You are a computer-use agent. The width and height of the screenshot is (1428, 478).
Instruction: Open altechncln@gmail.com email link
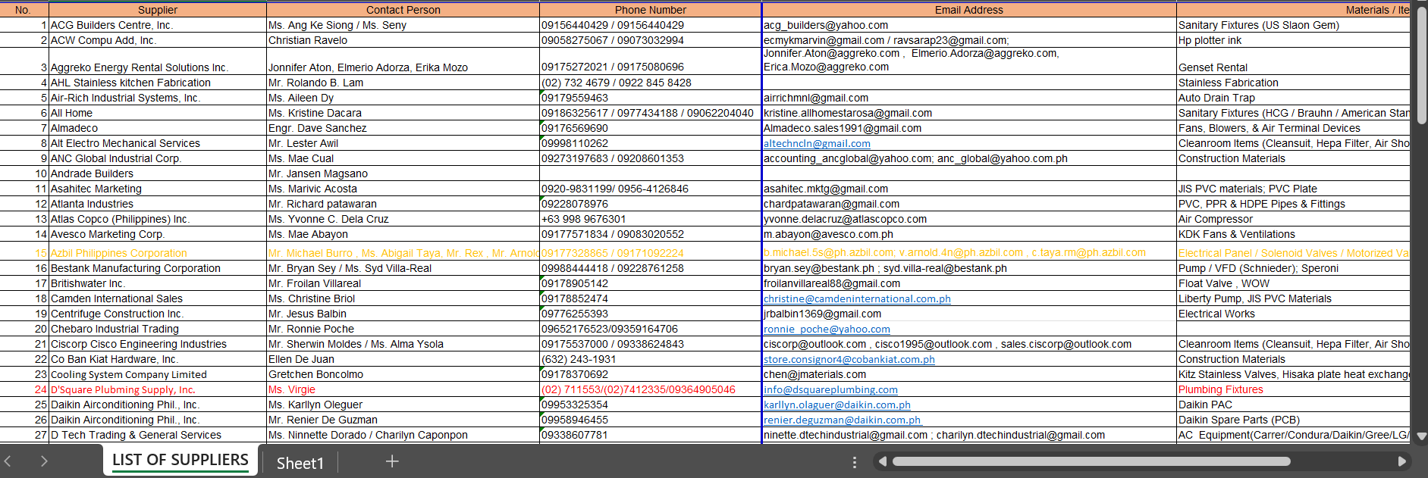click(817, 143)
